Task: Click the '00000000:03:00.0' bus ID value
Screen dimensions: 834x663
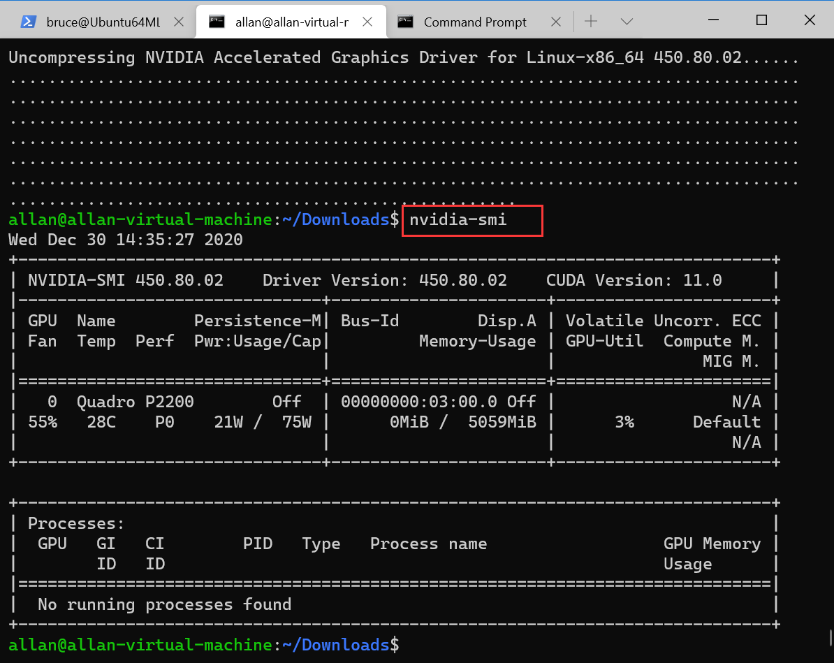Action: (x=419, y=402)
